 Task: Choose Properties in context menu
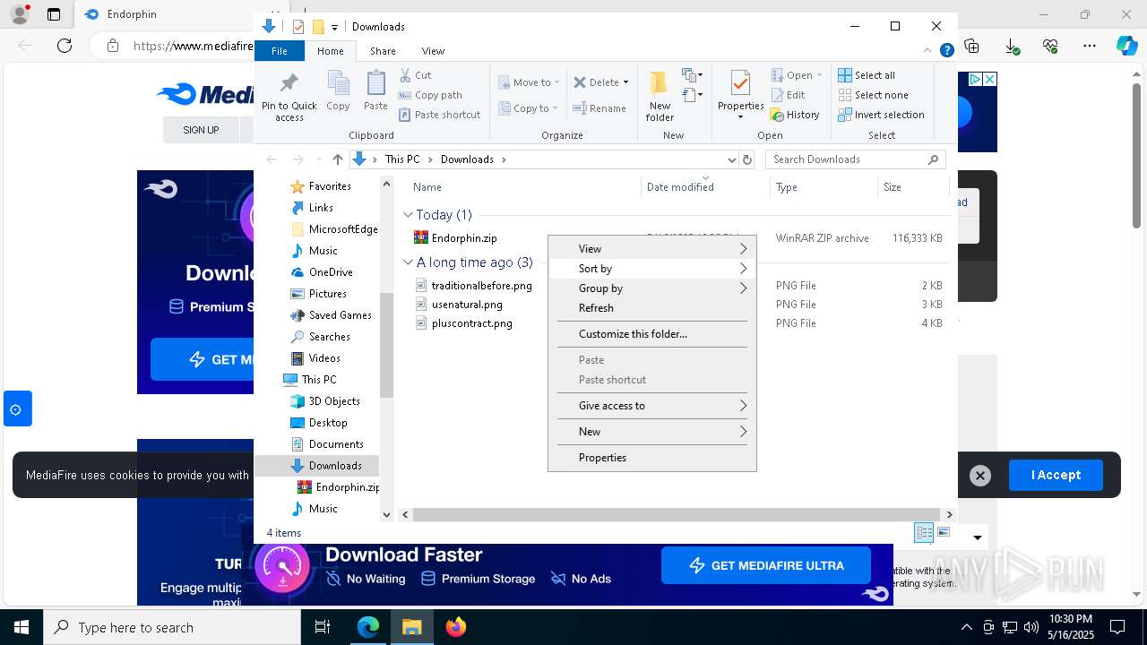tap(651, 458)
